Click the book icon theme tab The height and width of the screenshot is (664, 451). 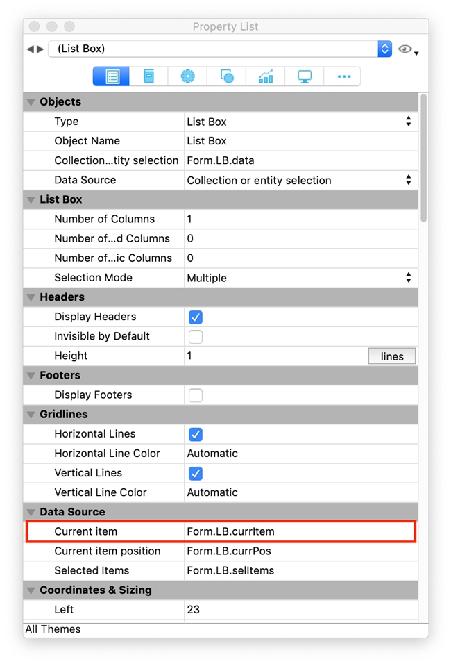tap(149, 76)
